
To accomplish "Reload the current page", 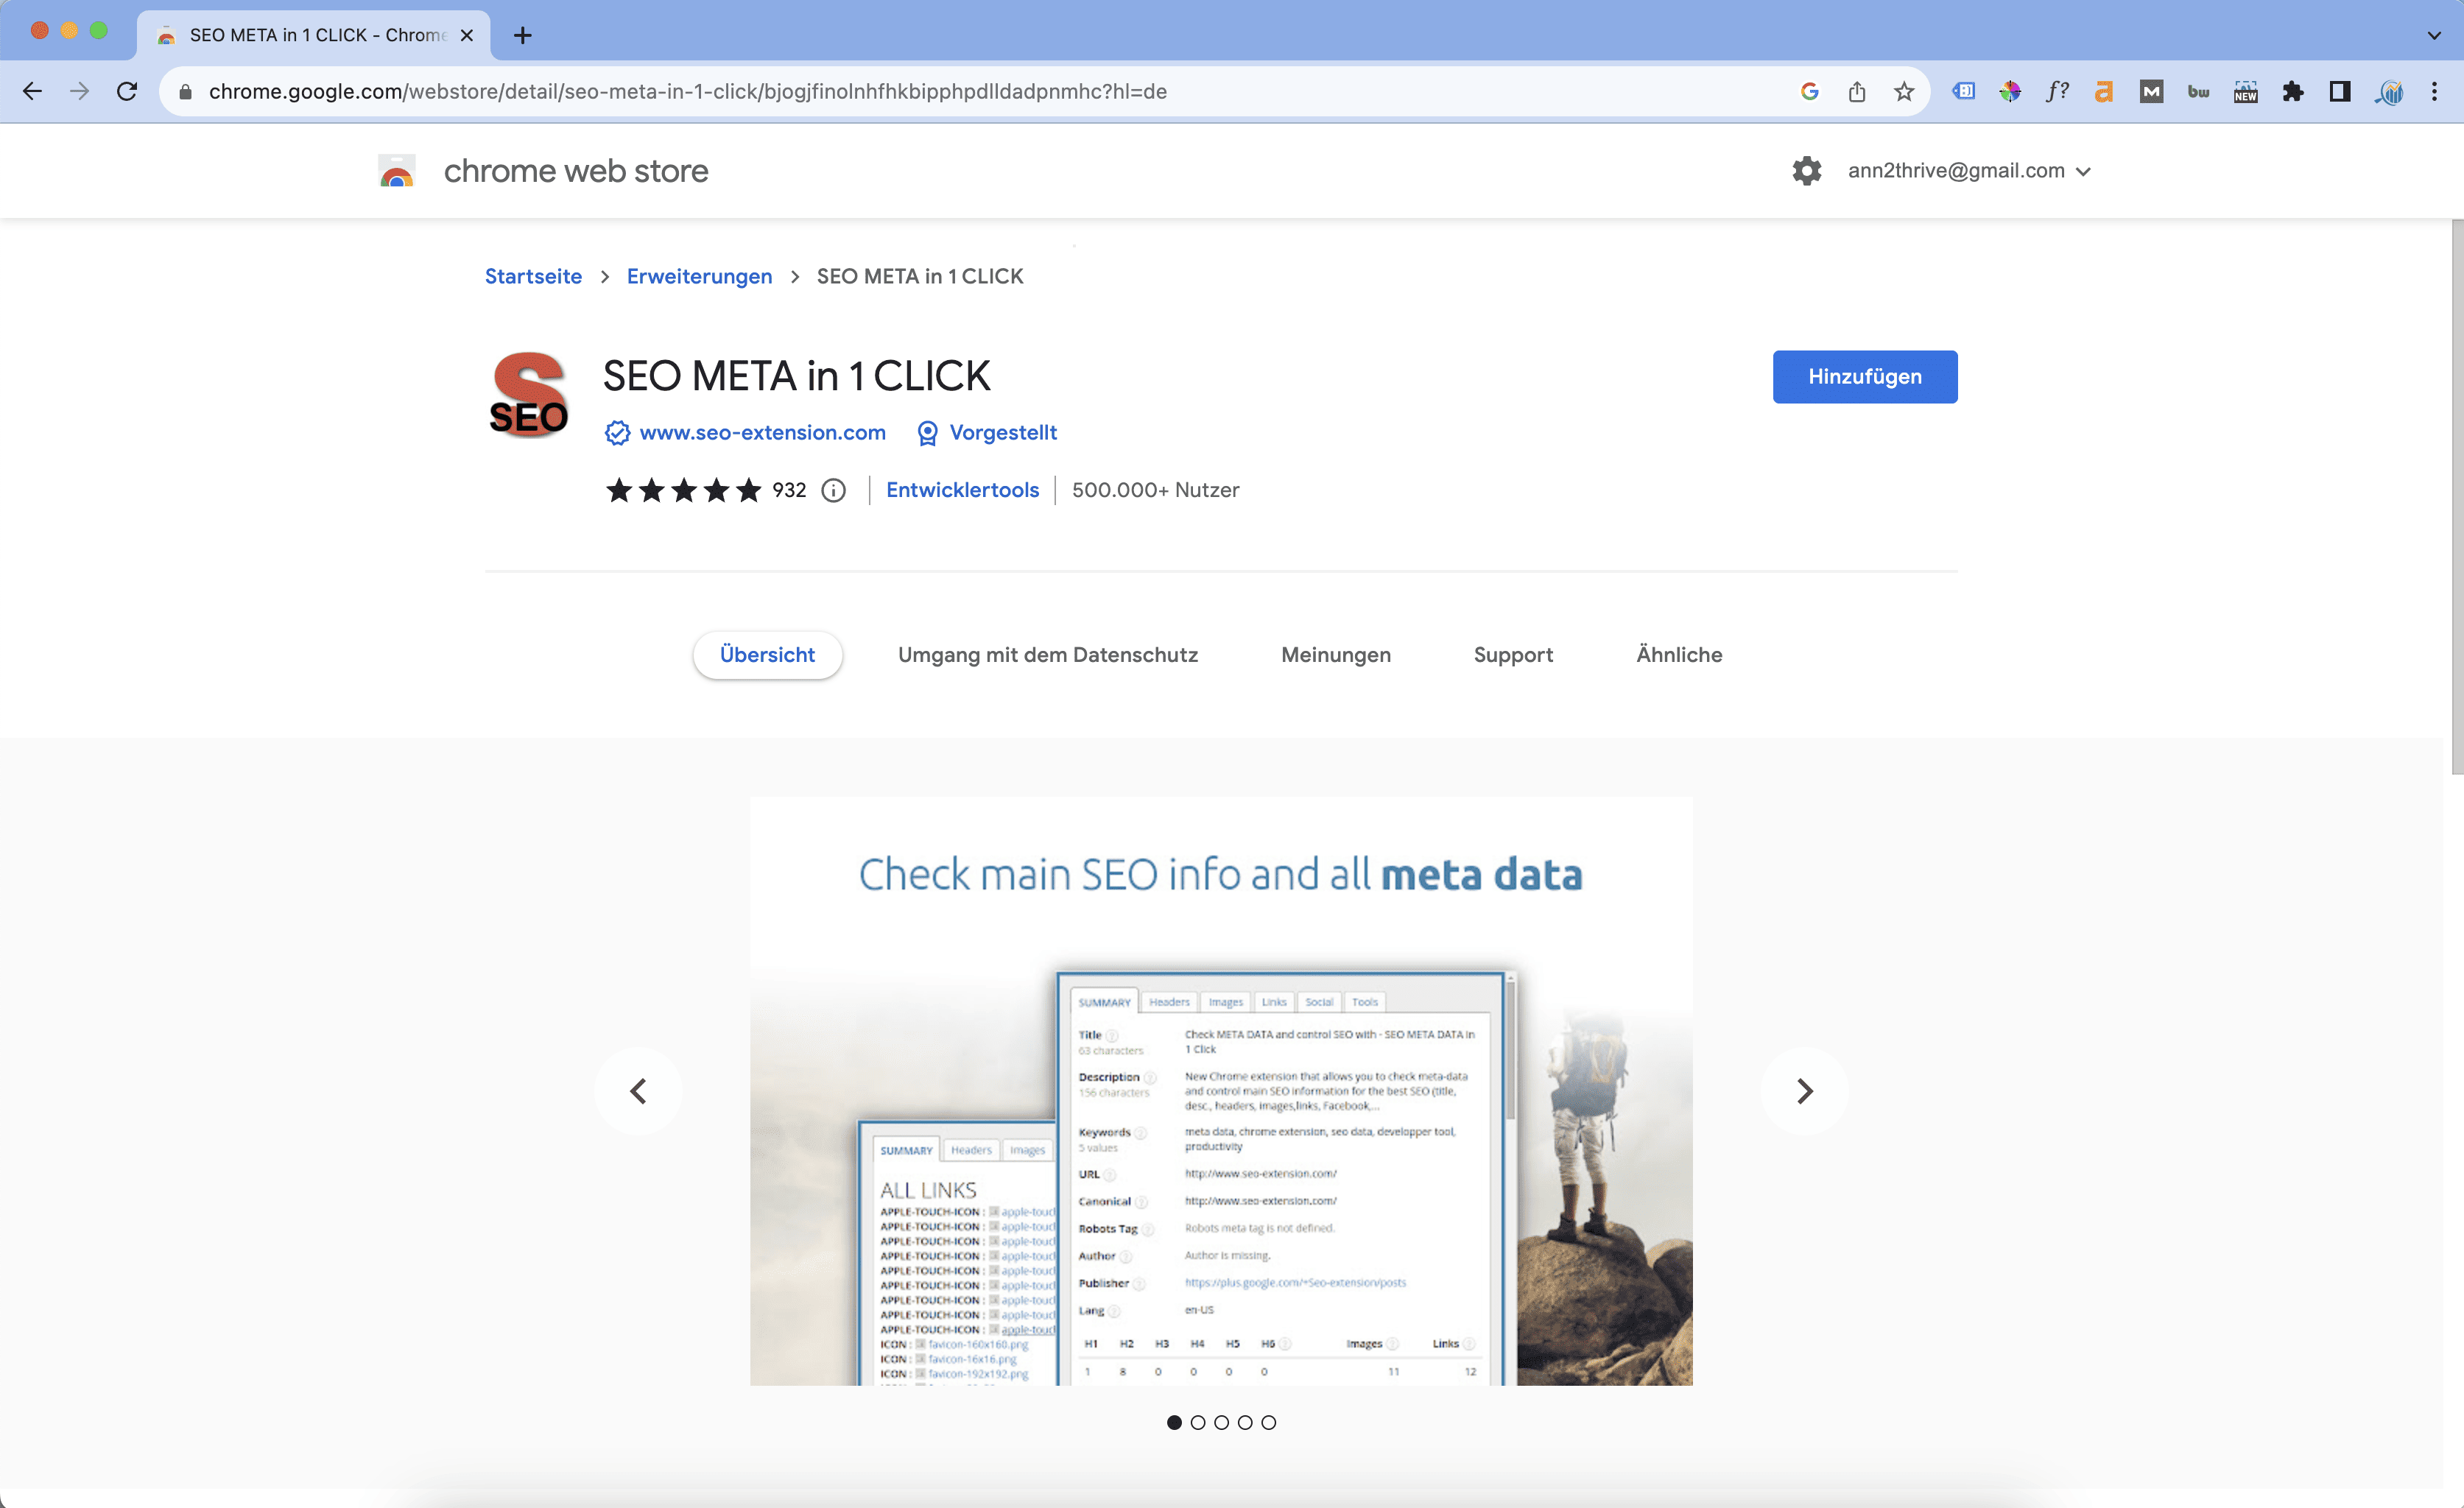I will [127, 91].
